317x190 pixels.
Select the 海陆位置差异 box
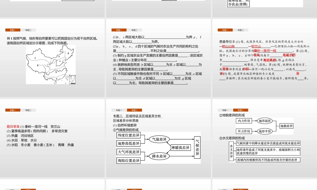pos(128,161)
